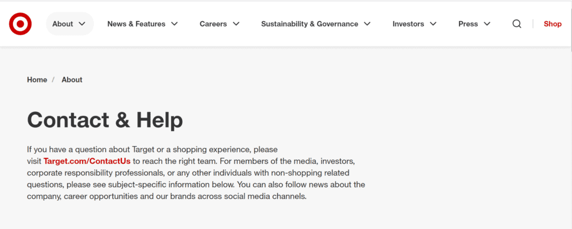The width and height of the screenshot is (572, 229).
Task: Open the search magnifier icon
Action: (x=517, y=23)
